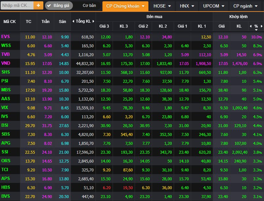Open the TVB stock symbol
This screenshot has width=264, height=201.
6,55
